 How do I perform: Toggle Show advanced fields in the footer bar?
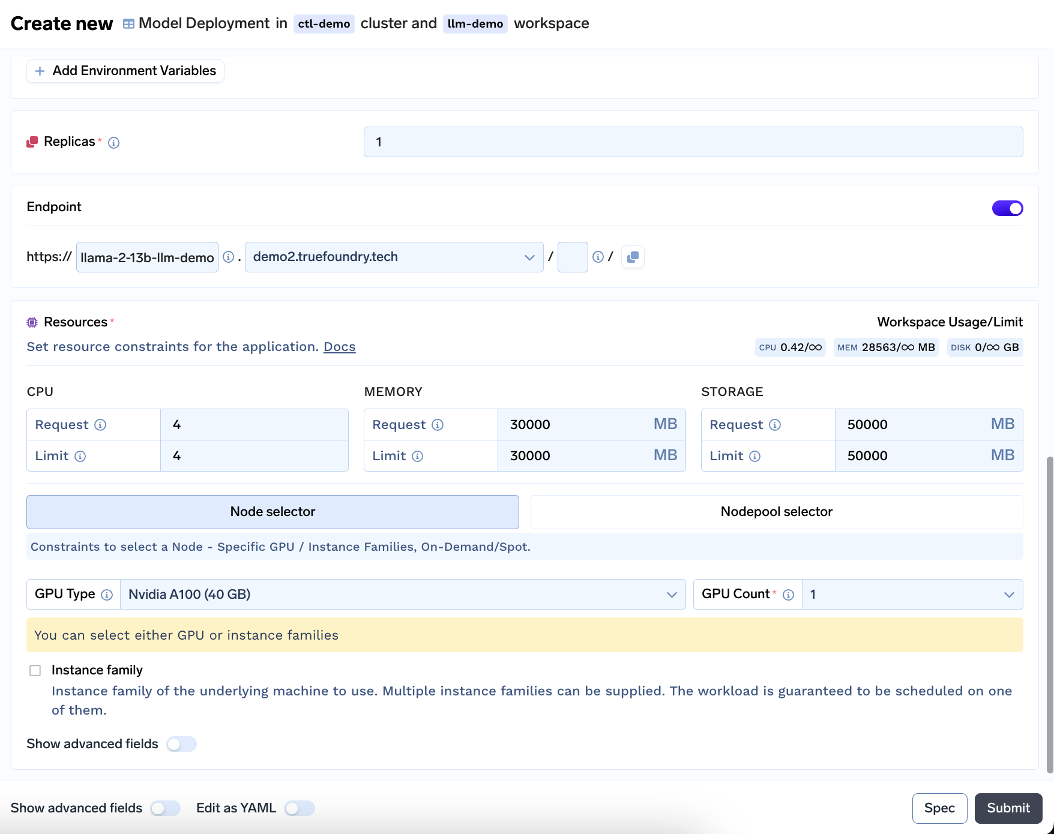pos(166,808)
